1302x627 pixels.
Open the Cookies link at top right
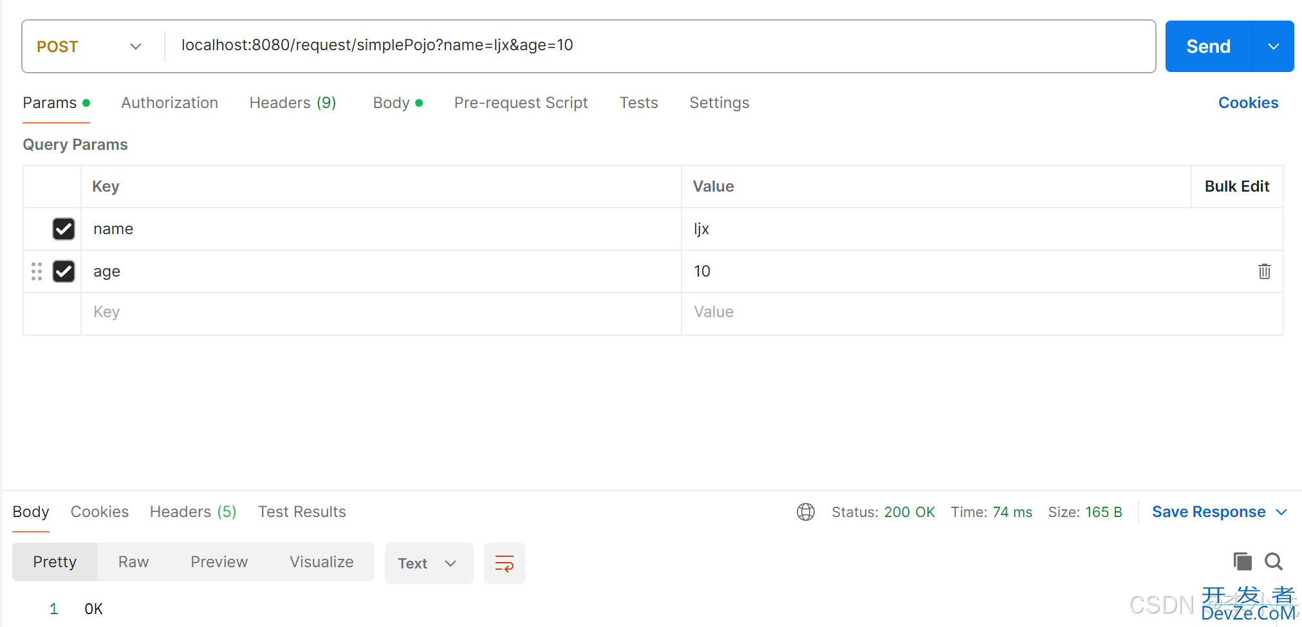click(x=1248, y=103)
